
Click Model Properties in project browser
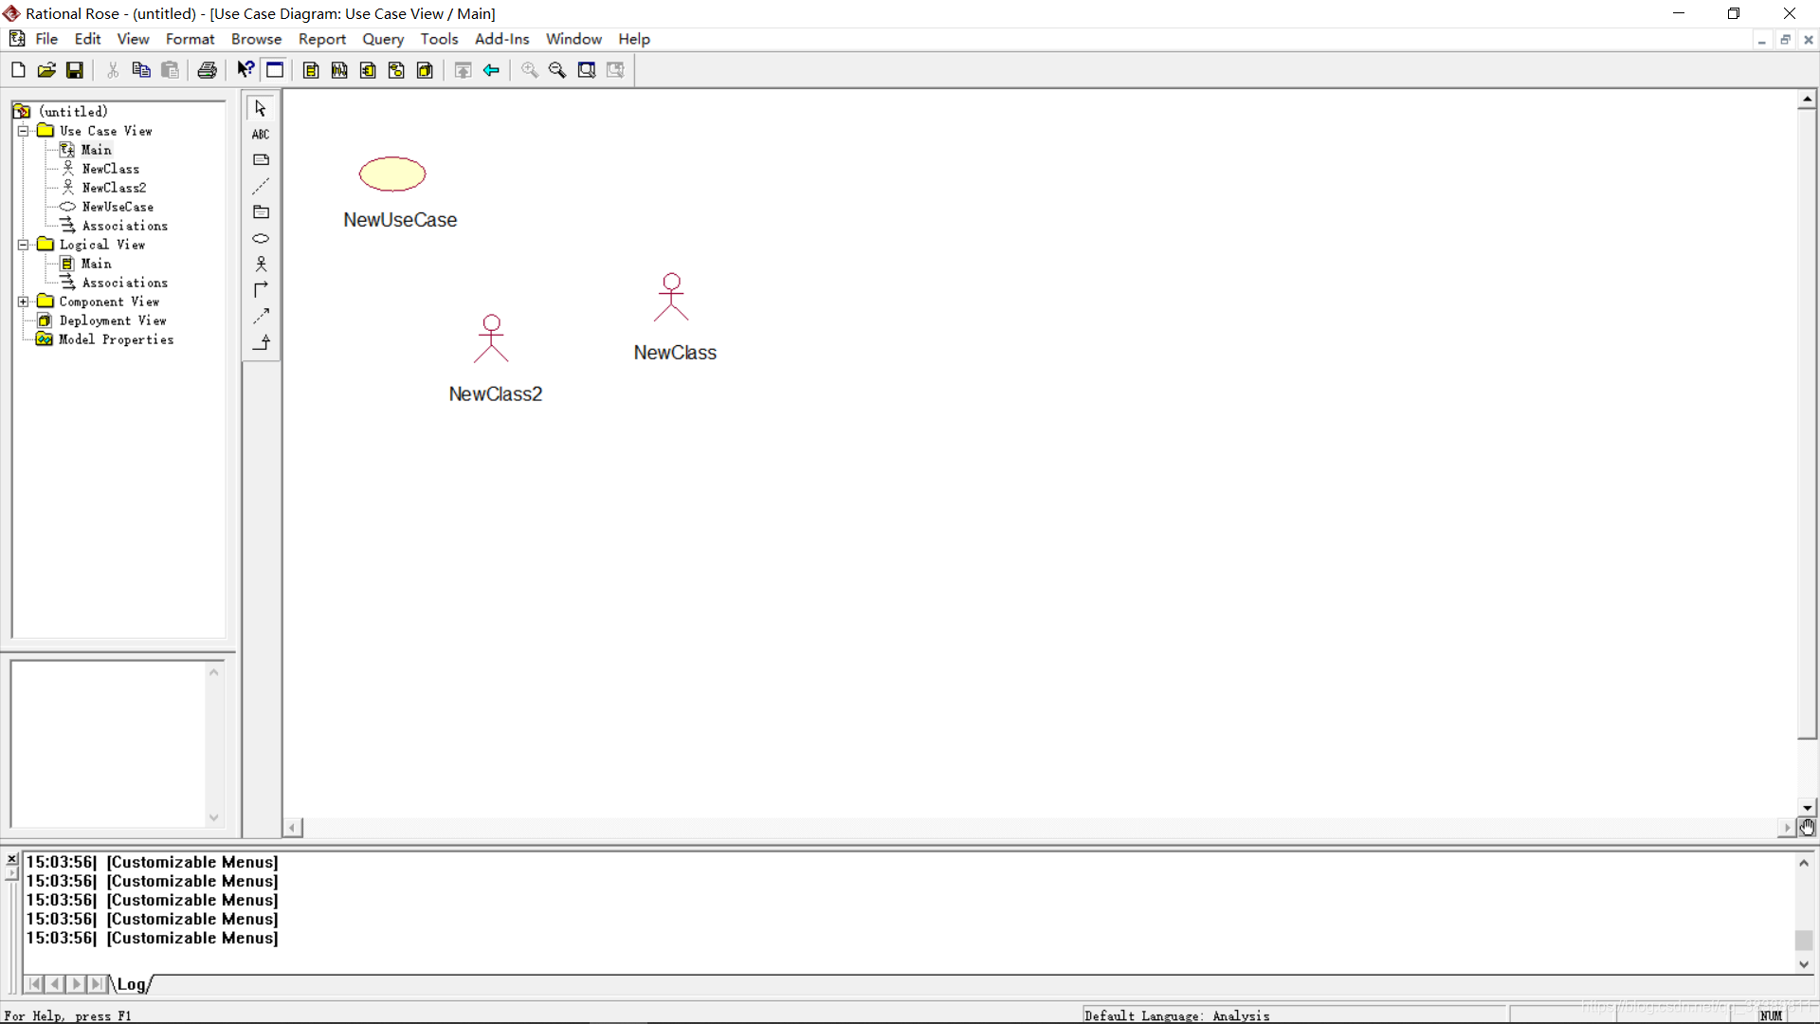click(117, 338)
